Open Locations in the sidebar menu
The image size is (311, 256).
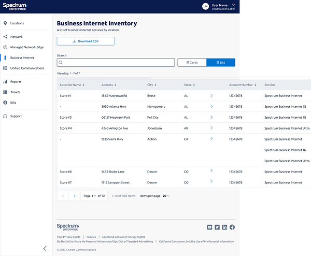coord(17,23)
